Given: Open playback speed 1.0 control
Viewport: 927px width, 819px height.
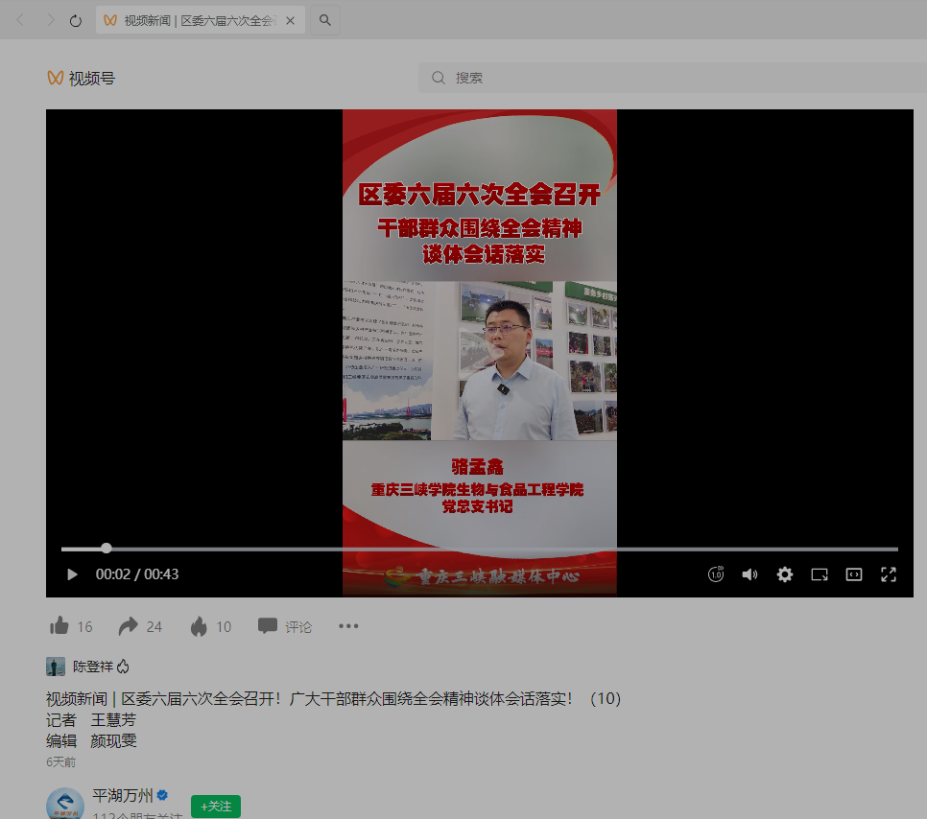Looking at the screenshot, I should pos(716,574).
